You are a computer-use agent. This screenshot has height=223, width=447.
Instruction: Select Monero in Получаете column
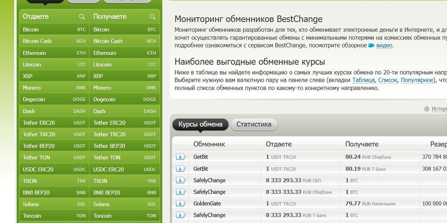[125, 88]
